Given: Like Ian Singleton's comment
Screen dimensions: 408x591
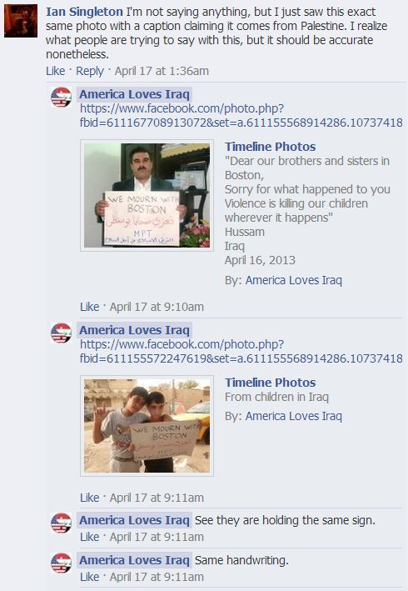Looking at the screenshot, I should tap(55, 71).
